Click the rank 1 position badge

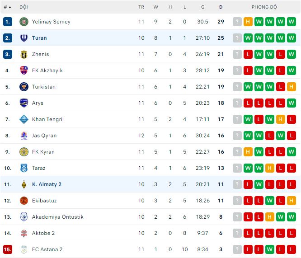(x=7, y=22)
